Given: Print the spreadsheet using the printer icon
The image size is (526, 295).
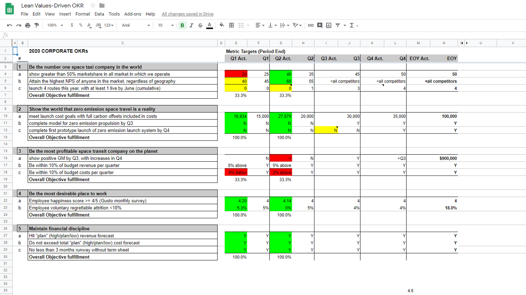Looking at the screenshot, I should coord(27,25).
